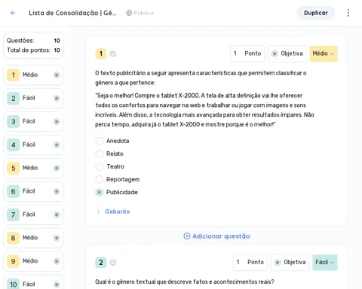Click the question 1 Ponto value field
The image size is (362, 289).
(x=247, y=53)
